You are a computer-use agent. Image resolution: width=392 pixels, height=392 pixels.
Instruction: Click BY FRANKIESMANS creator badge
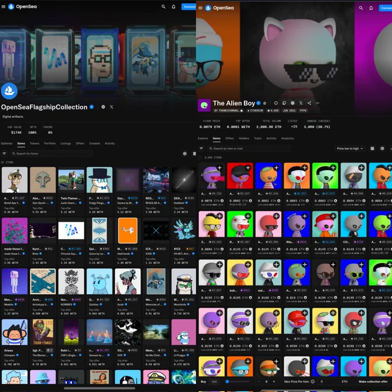click(x=228, y=111)
